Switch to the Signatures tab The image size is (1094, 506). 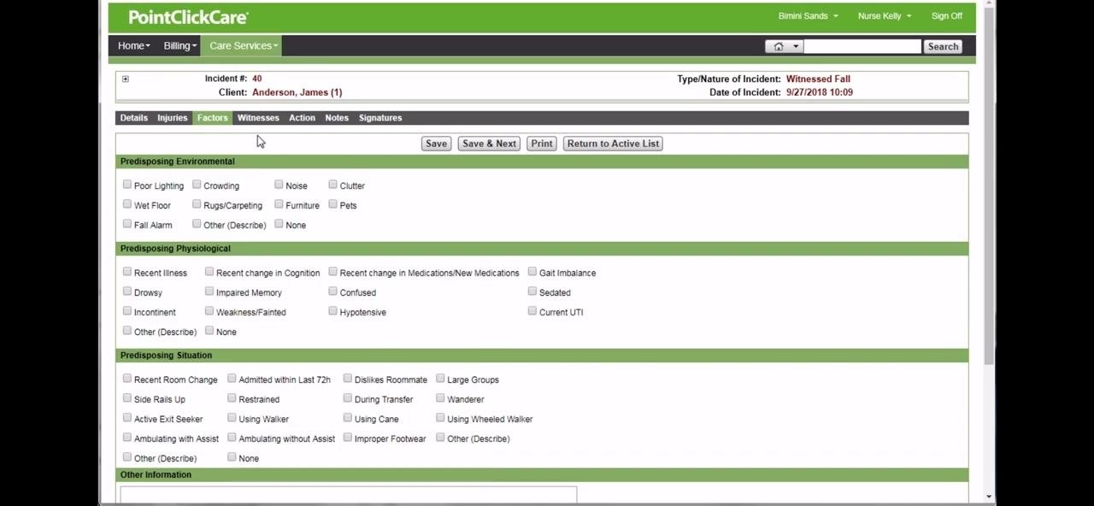pyautogui.click(x=380, y=118)
